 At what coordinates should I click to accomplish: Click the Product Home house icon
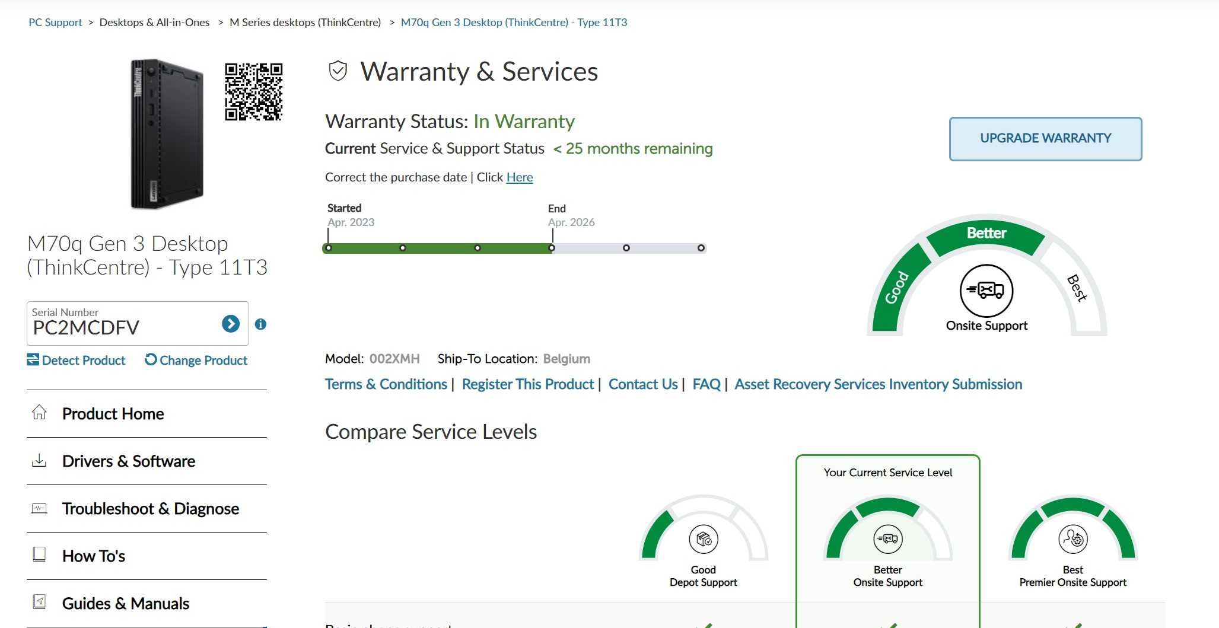pos(39,413)
